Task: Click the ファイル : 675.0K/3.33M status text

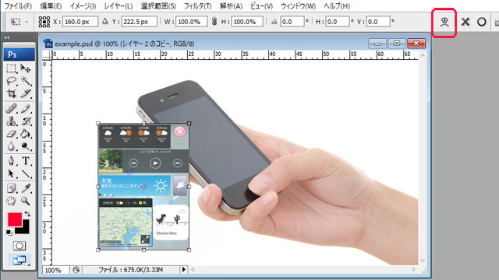Action: pos(130,270)
